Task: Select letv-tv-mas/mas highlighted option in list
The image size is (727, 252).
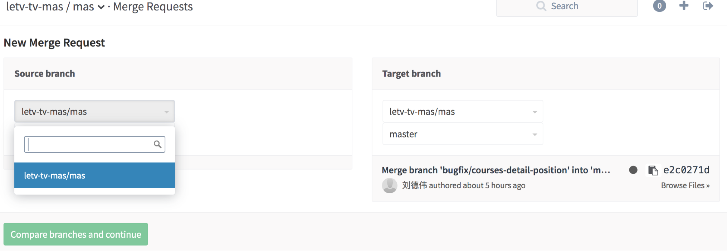Action: [x=94, y=175]
